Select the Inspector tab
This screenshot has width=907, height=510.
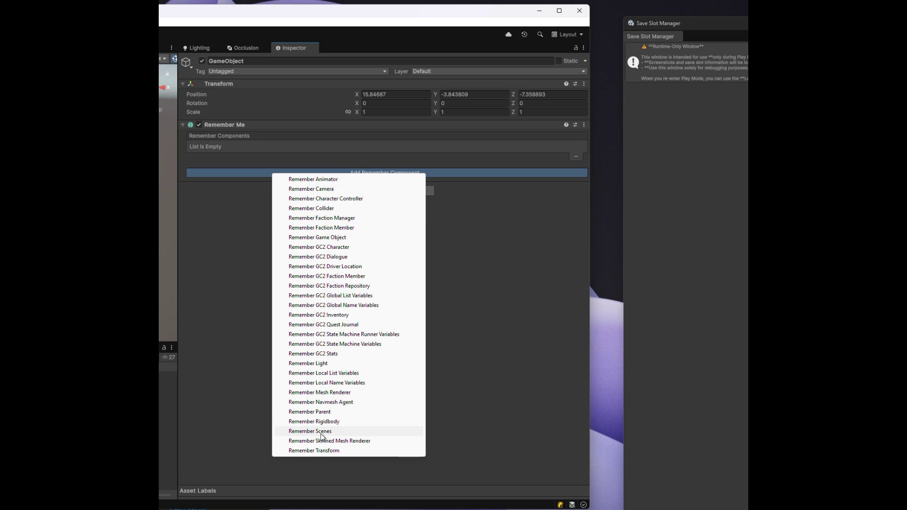pyautogui.click(x=295, y=48)
